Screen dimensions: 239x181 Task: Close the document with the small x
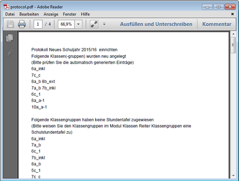point(233,14)
